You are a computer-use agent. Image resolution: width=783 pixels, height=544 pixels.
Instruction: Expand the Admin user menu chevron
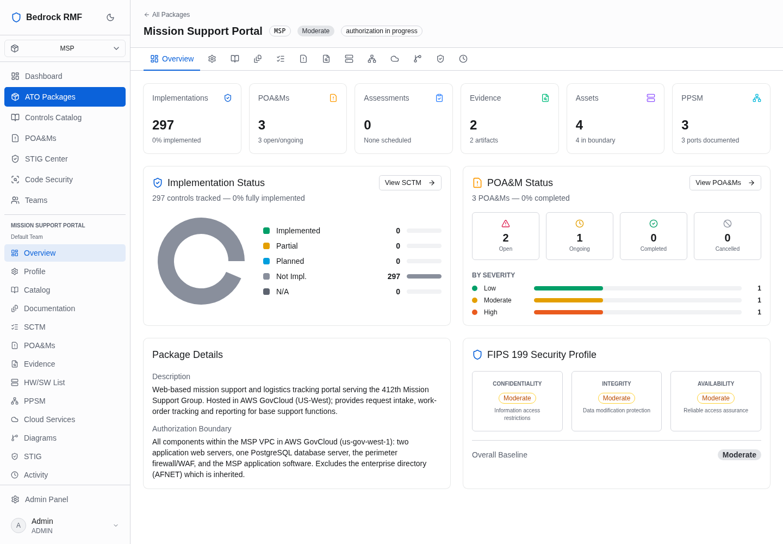(116, 526)
